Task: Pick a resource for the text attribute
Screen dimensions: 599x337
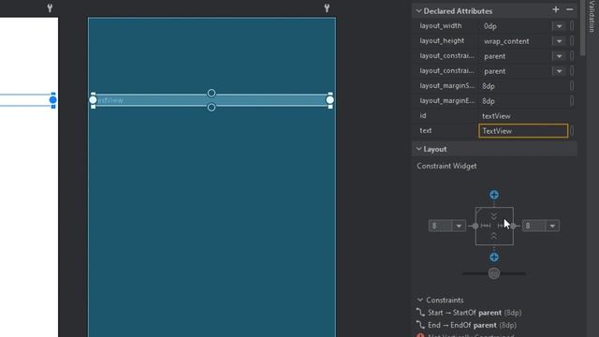Action: tap(572, 131)
